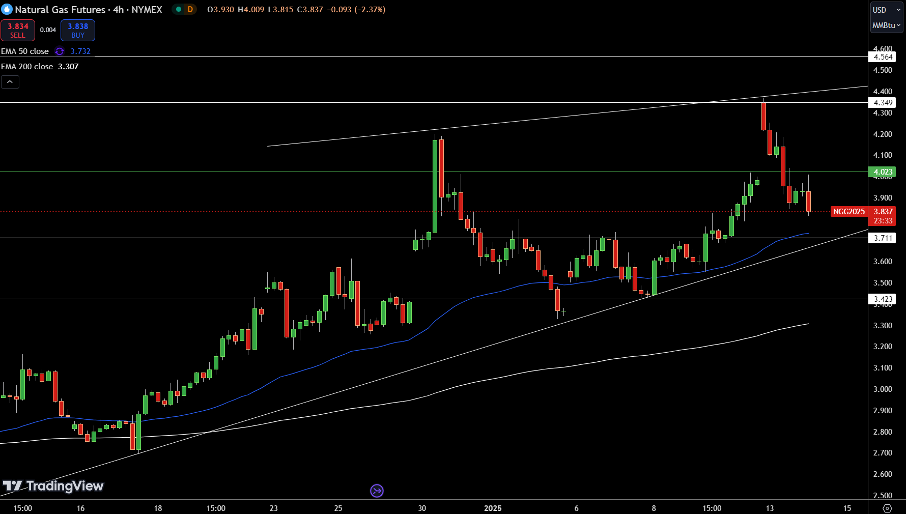Click the EMA 200 value 3.307

[68, 67]
